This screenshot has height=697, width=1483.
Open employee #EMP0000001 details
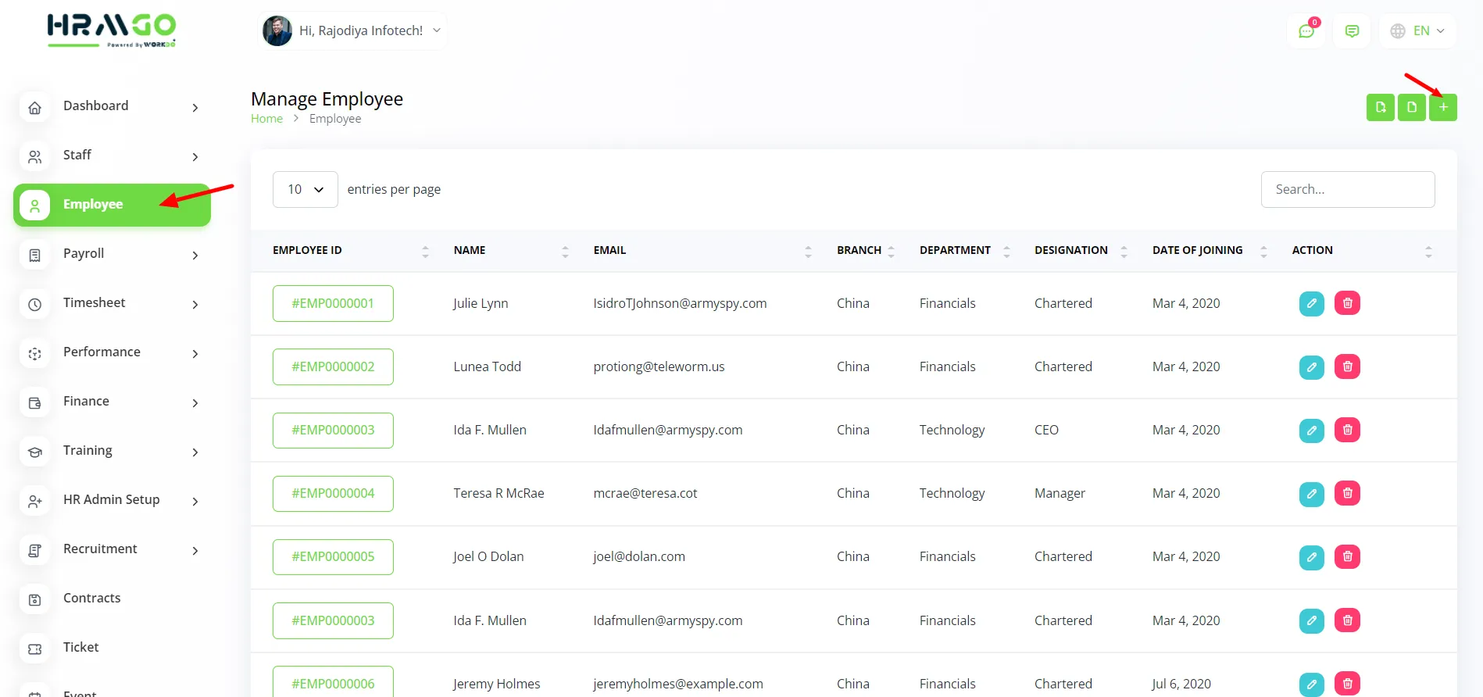tap(333, 303)
